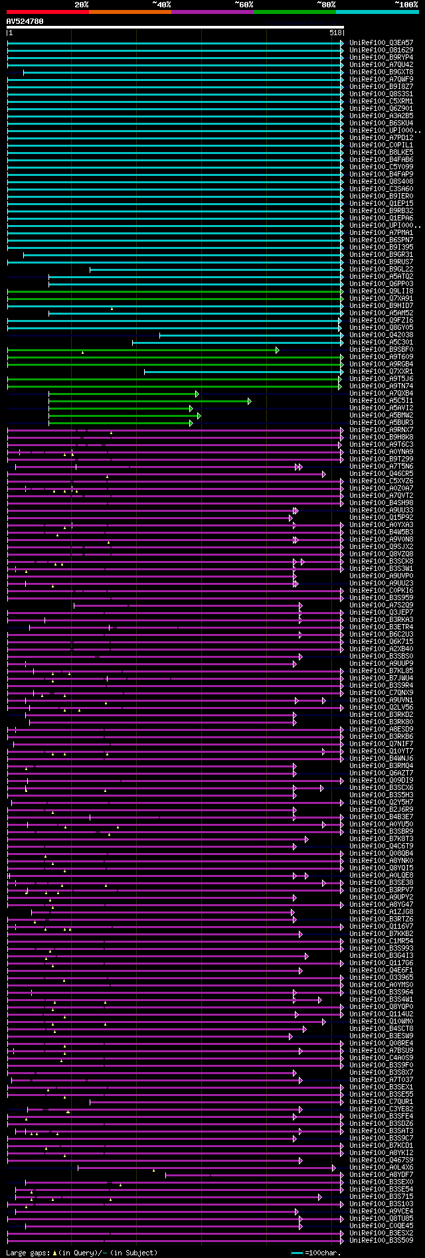Click the purple ~60% legend color segment
Viewport: 425px width, 1258px height.
[212, 11]
